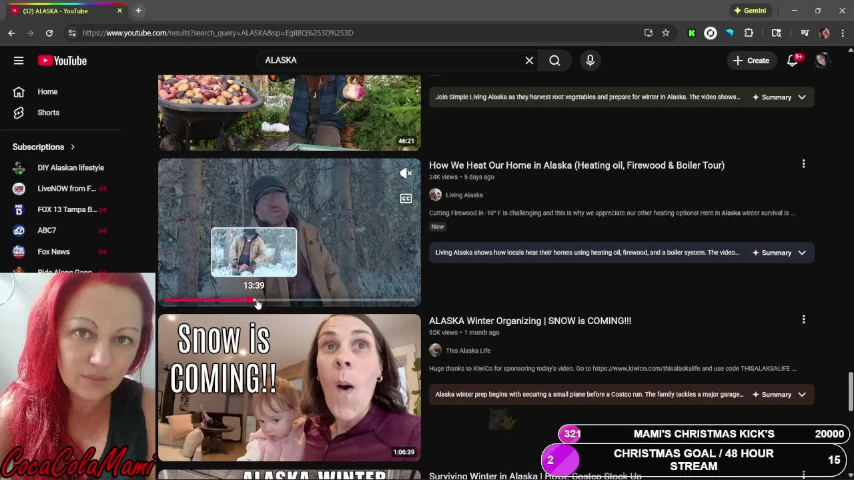Open Gemini in Chrome

pyautogui.click(x=750, y=11)
